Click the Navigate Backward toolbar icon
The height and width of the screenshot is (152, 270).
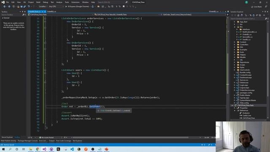click(4, 7)
